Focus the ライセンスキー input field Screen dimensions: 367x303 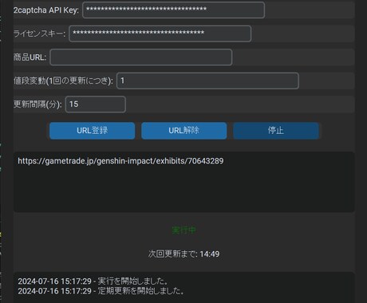(x=160, y=33)
